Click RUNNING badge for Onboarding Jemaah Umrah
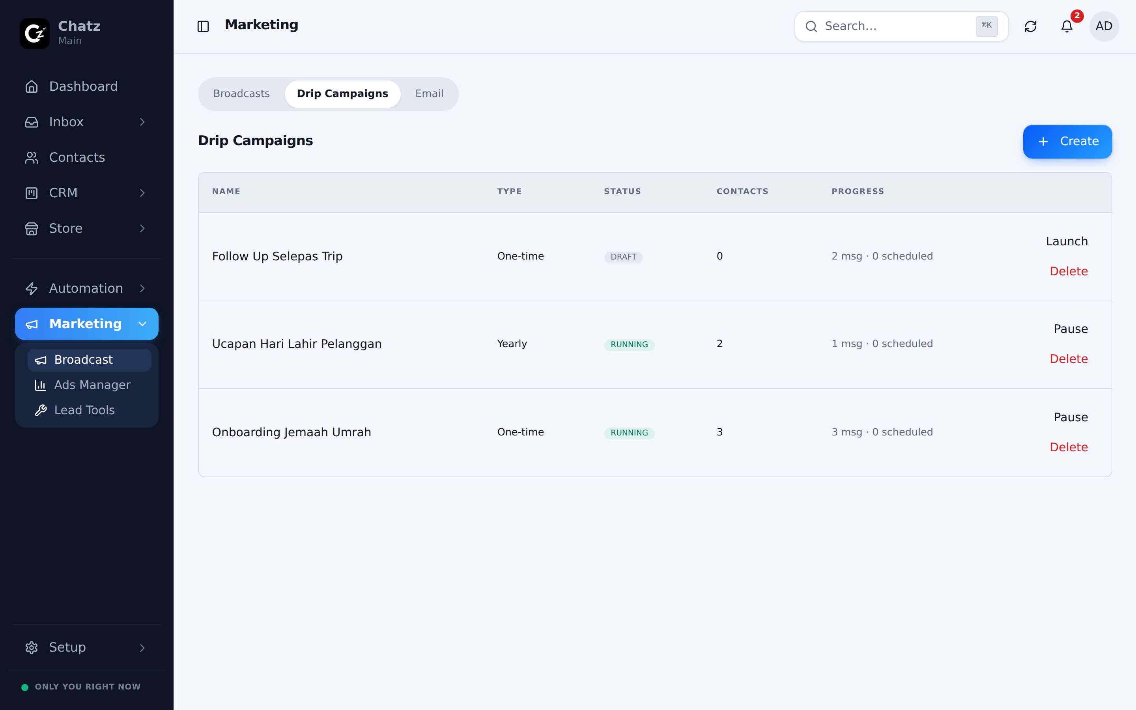 point(629,433)
